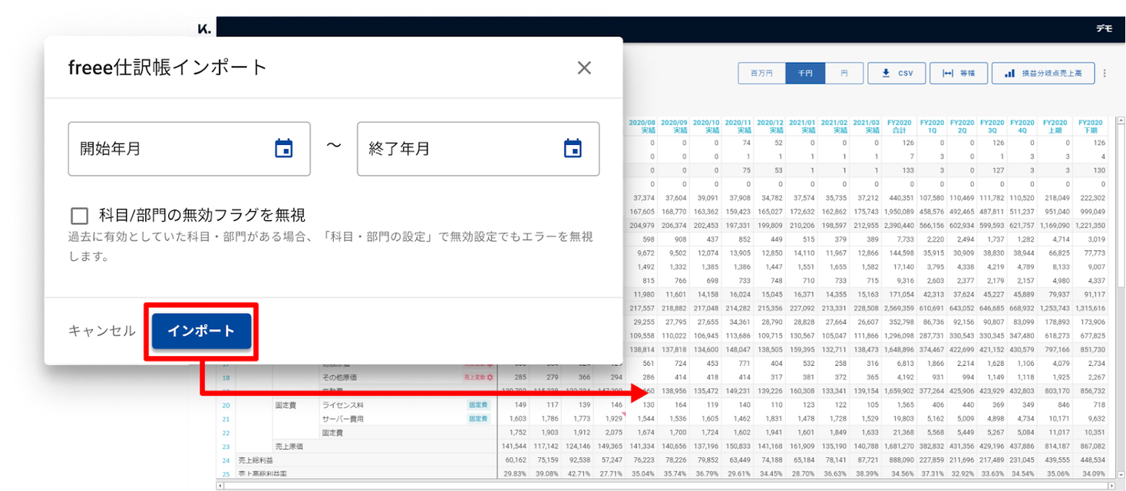This screenshot has height=491, width=1126.
Task: Select the 売上総利益 row label
Action: click(254, 460)
